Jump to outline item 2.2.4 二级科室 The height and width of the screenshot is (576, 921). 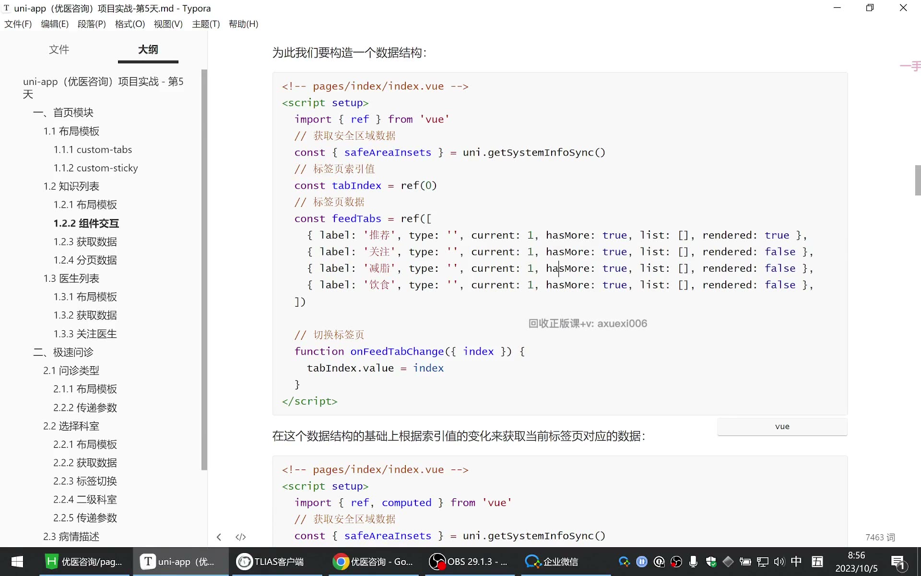tap(85, 499)
